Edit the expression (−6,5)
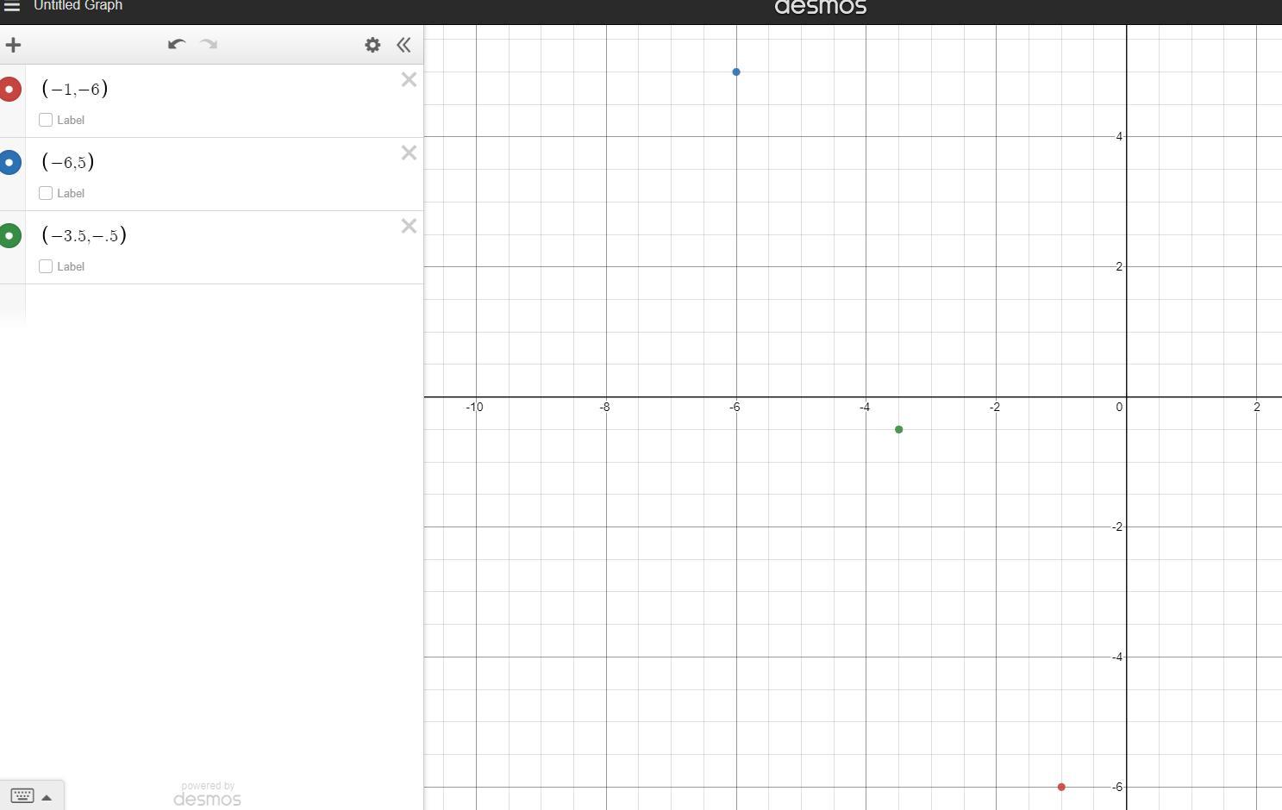1282x810 pixels. [68, 162]
